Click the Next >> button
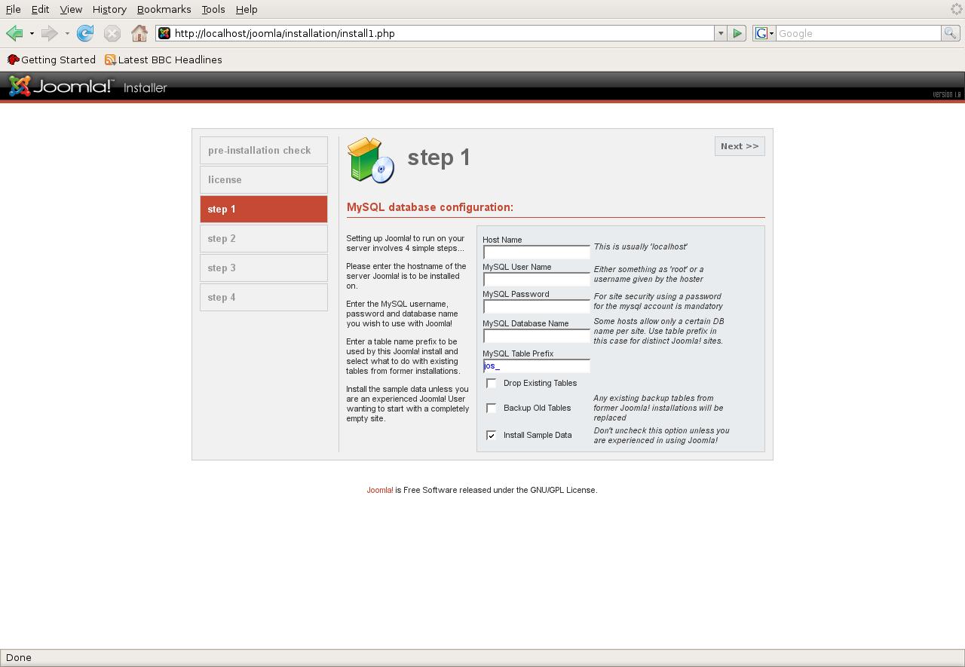 (739, 146)
